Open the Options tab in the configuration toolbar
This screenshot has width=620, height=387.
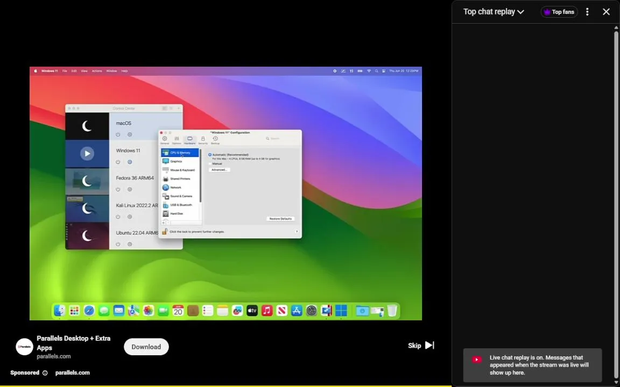pos(177,140)
